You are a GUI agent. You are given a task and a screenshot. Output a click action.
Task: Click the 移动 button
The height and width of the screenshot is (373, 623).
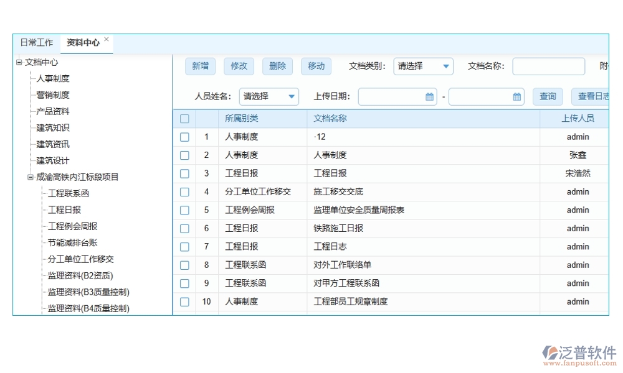pyautogui.click(x=316, y=66)
